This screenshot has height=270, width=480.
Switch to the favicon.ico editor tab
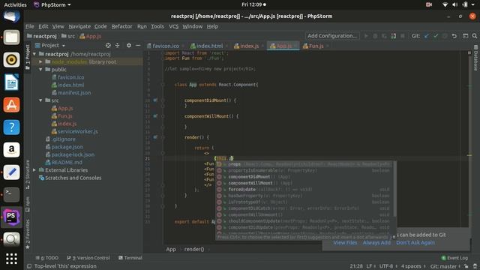coord(166,46)
